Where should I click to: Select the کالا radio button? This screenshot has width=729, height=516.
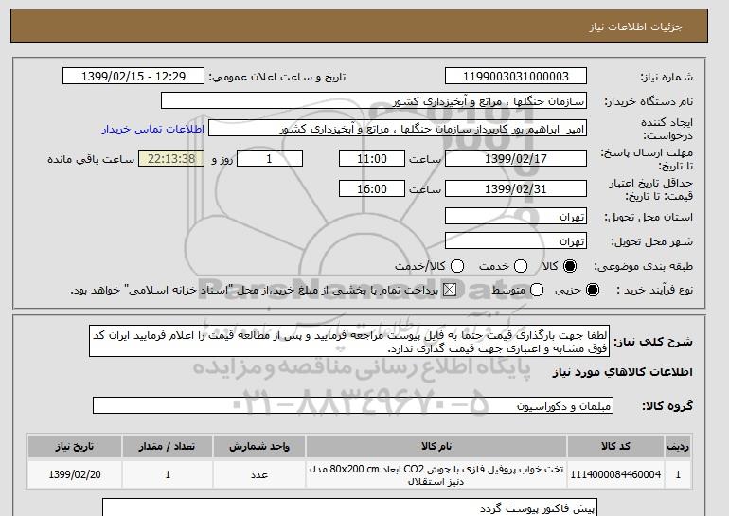pos(570,266)
